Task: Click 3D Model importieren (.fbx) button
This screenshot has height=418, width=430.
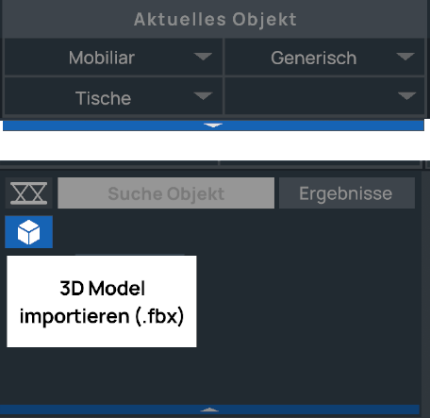Action: click(102, 302)
